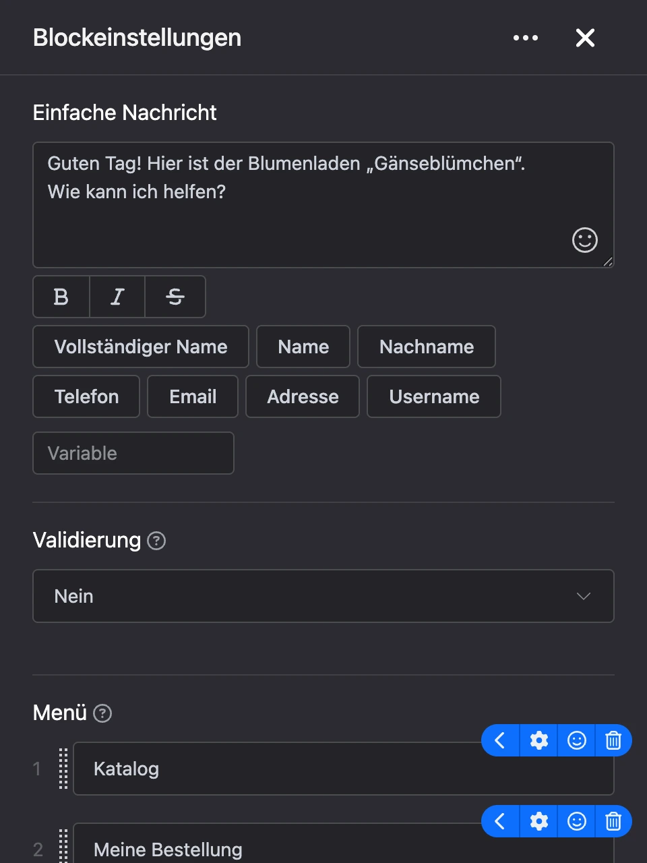The width and height of the screenshot is (647, 863).
Task: Click into the Einfache Nachricht text area
Action: click(x=323, y=205)
